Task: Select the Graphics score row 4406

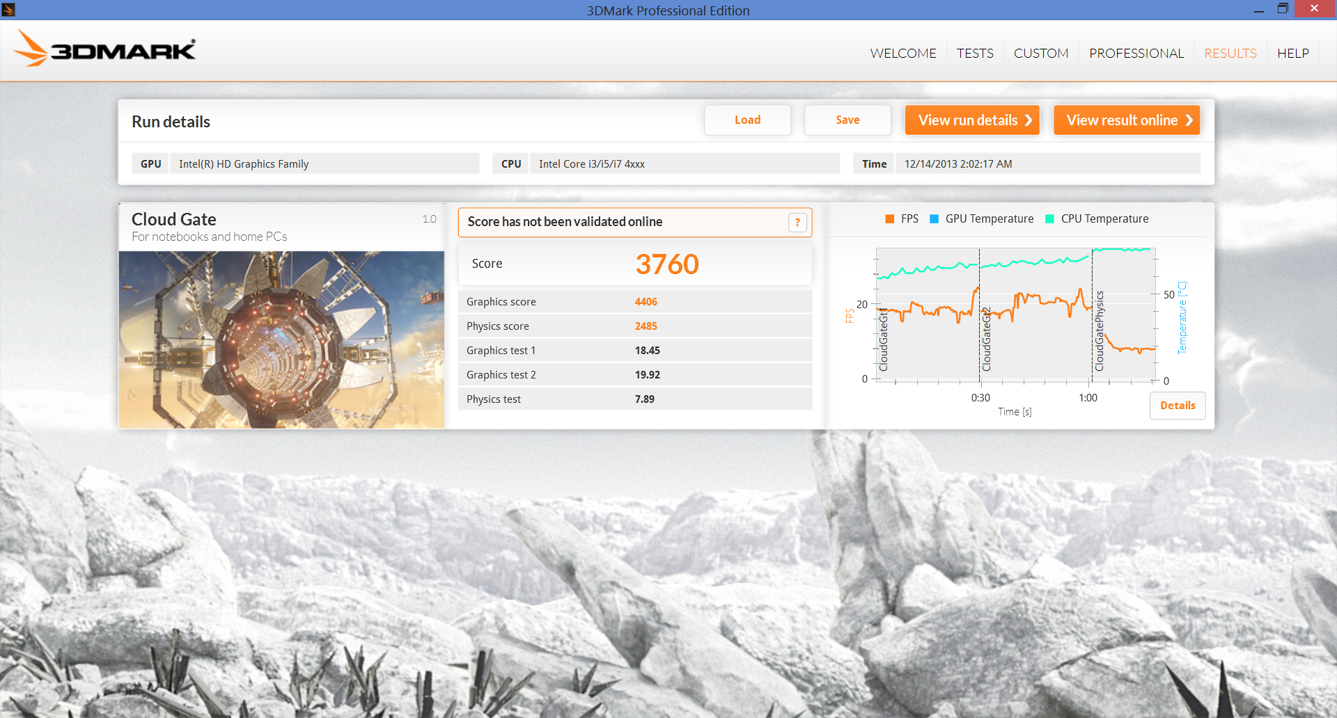Action: tap(635, 301)
